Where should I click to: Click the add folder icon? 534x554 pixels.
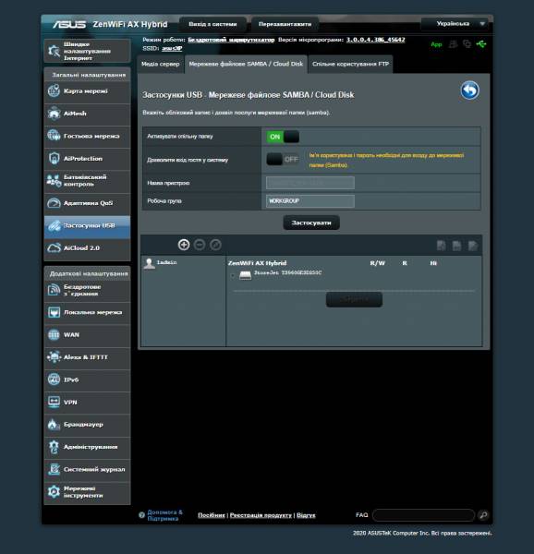coord(441,246)
